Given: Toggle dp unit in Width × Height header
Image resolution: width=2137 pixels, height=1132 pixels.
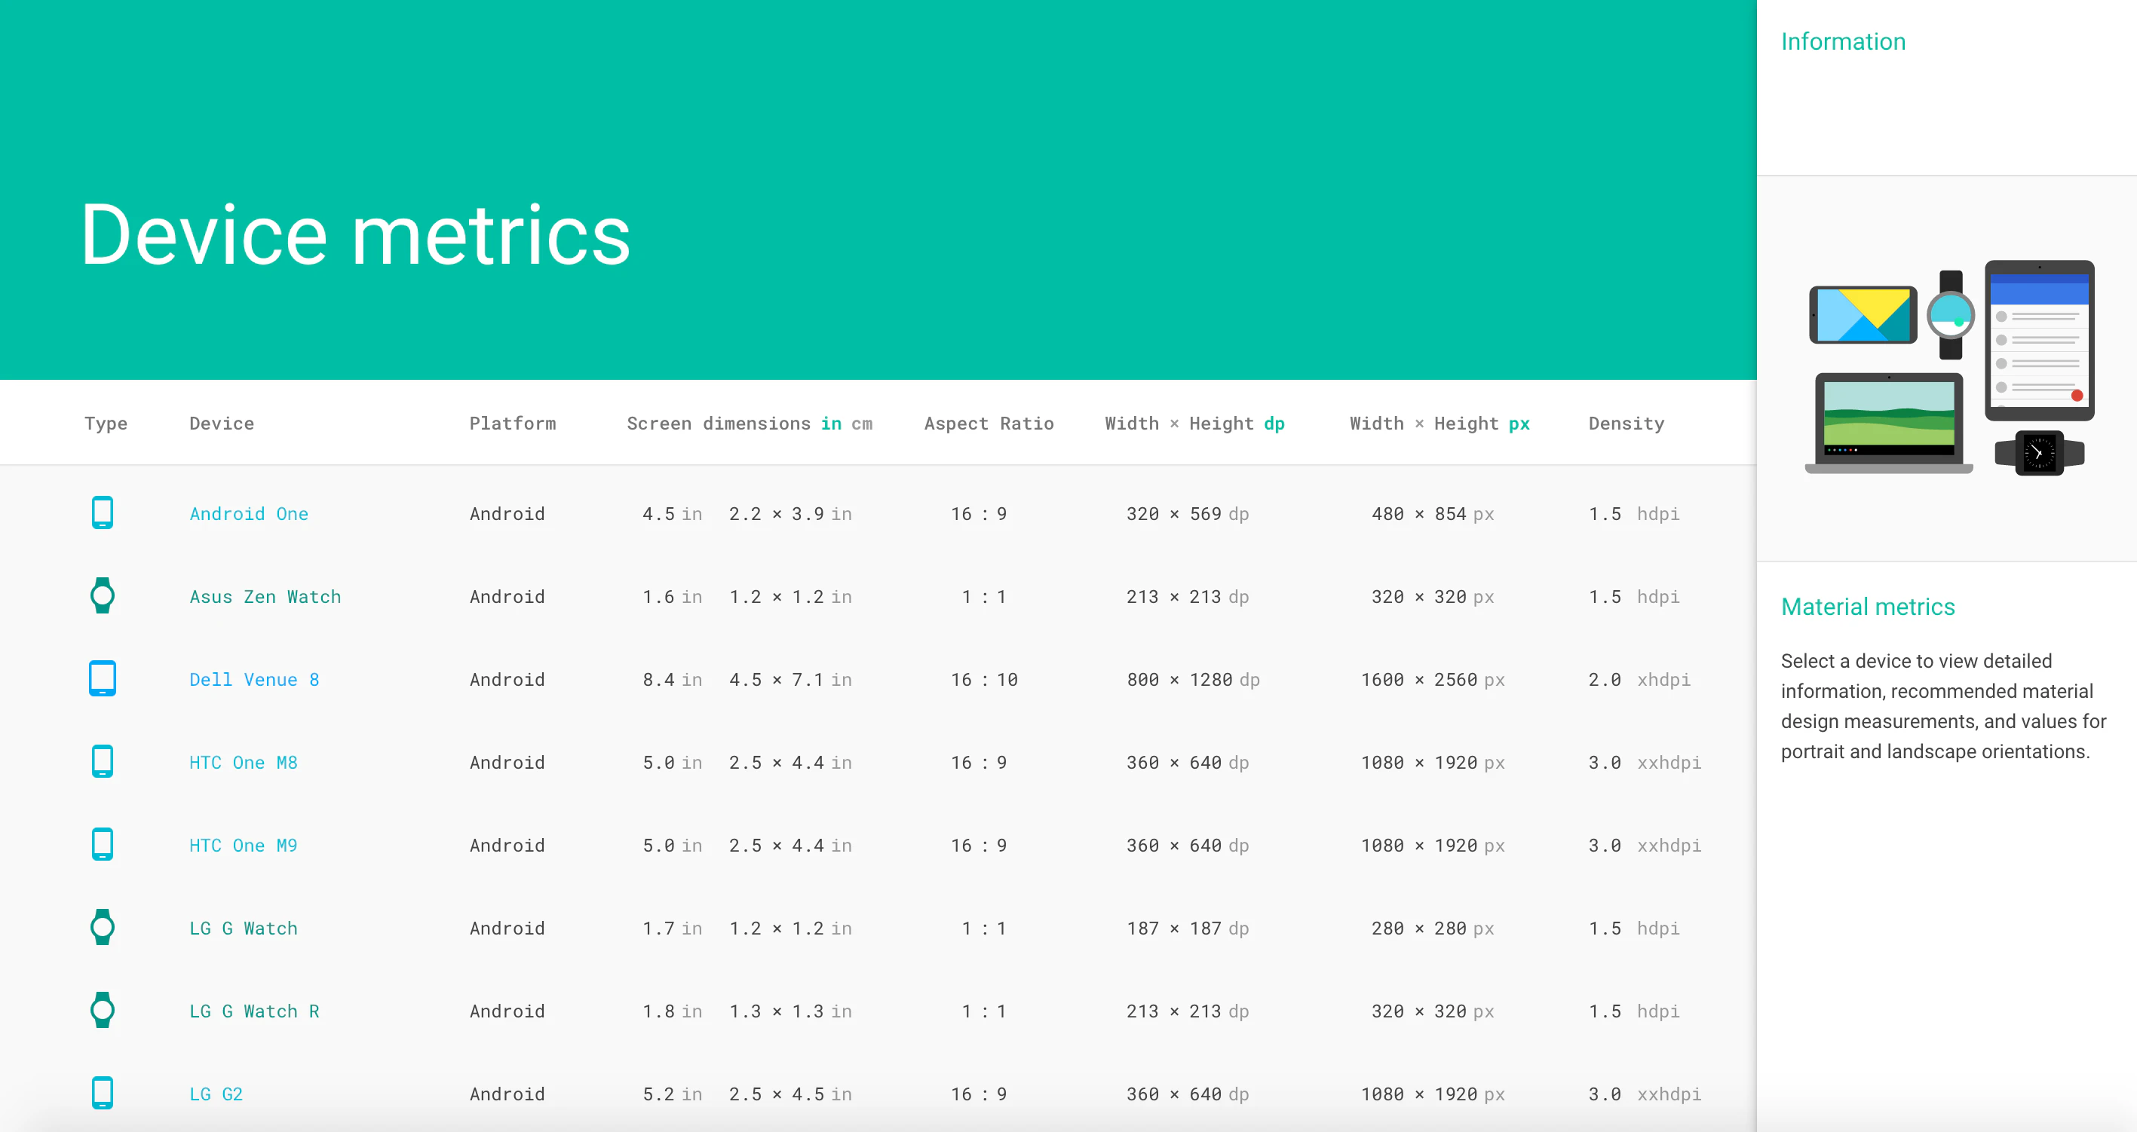Looking at the screenshot, I should coord(1274,424).
